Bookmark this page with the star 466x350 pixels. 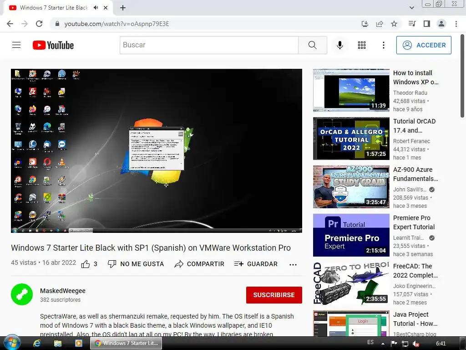coord(394,24)
